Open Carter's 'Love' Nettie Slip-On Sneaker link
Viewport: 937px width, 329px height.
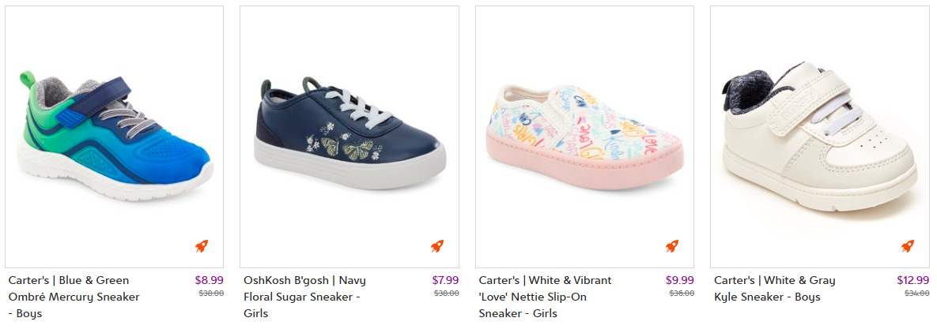545,297
